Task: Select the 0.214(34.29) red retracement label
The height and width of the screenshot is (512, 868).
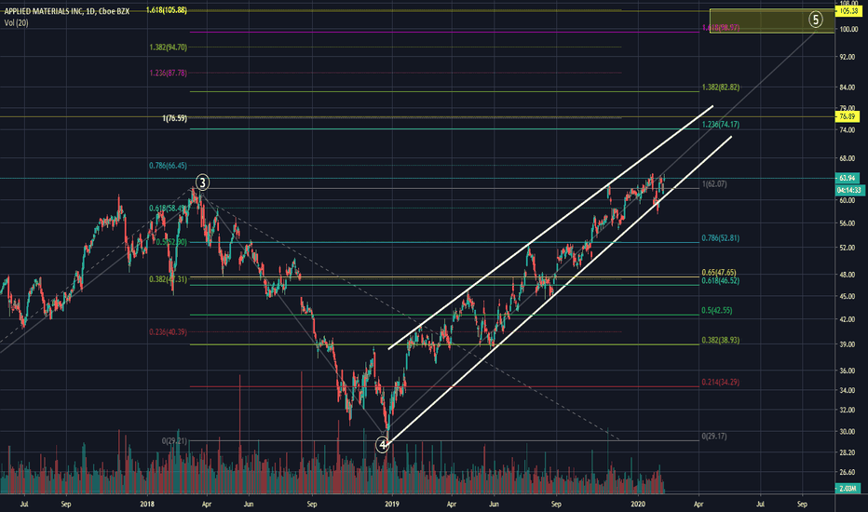Action: [720, 382]
